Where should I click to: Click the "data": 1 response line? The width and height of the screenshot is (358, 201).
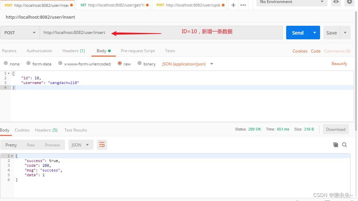tap(35, 175)
